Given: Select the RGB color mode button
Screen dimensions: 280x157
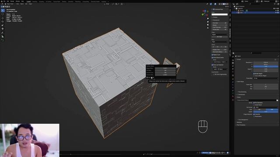Looking at the screenshot, I should point(272,109).
